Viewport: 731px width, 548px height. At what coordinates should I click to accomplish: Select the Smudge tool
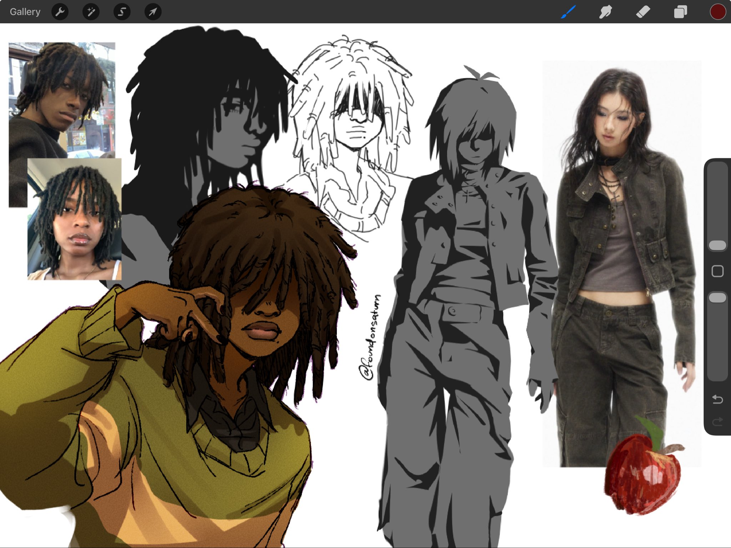coord(606,12)
